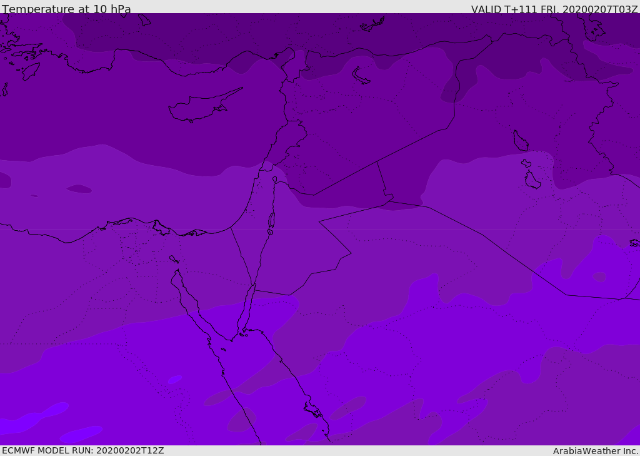
Task: Click the dark oval patch over Mediterranean
Action: point(79,189)
